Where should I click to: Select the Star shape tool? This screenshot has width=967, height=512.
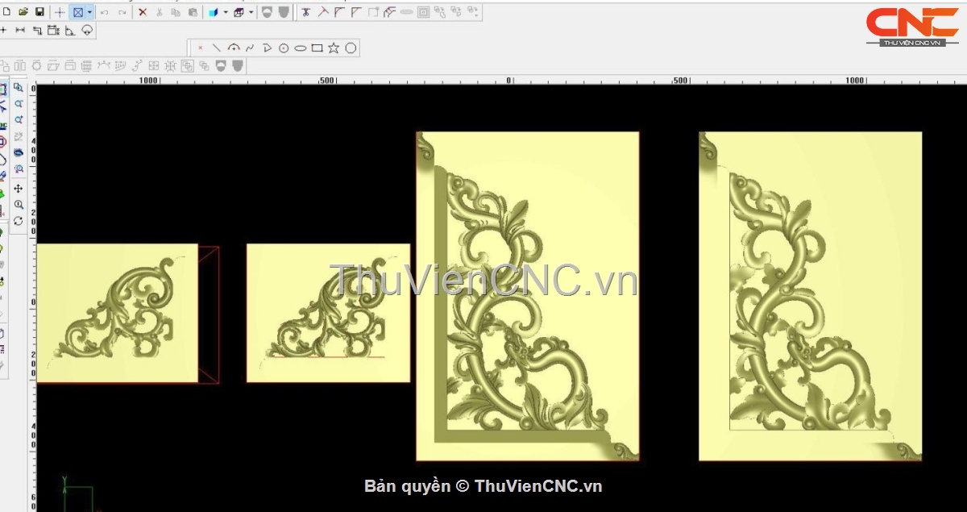(x=334, y=48)
